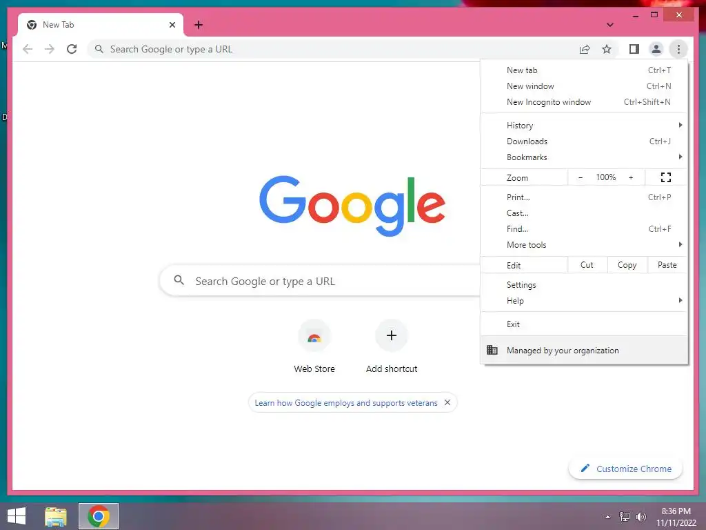Open the side panel icon
This screenshot has height=530, width=706.
tap(634, 49)
